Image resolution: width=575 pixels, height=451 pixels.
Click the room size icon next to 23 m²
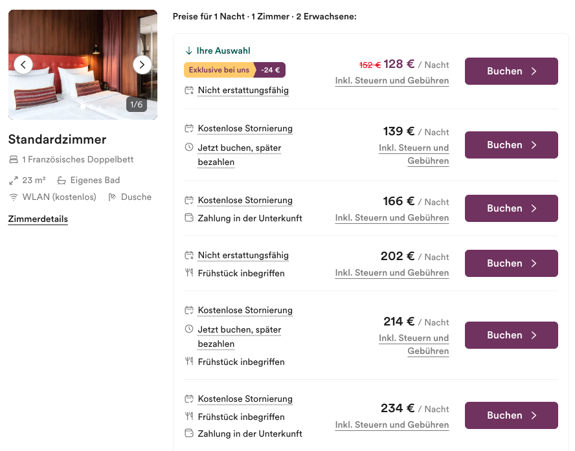tap(14, 181)
